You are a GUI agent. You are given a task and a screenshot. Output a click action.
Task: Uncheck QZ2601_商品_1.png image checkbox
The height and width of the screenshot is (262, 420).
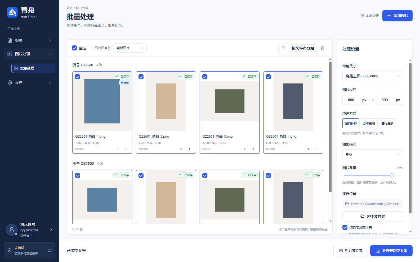tap(78, 77)
